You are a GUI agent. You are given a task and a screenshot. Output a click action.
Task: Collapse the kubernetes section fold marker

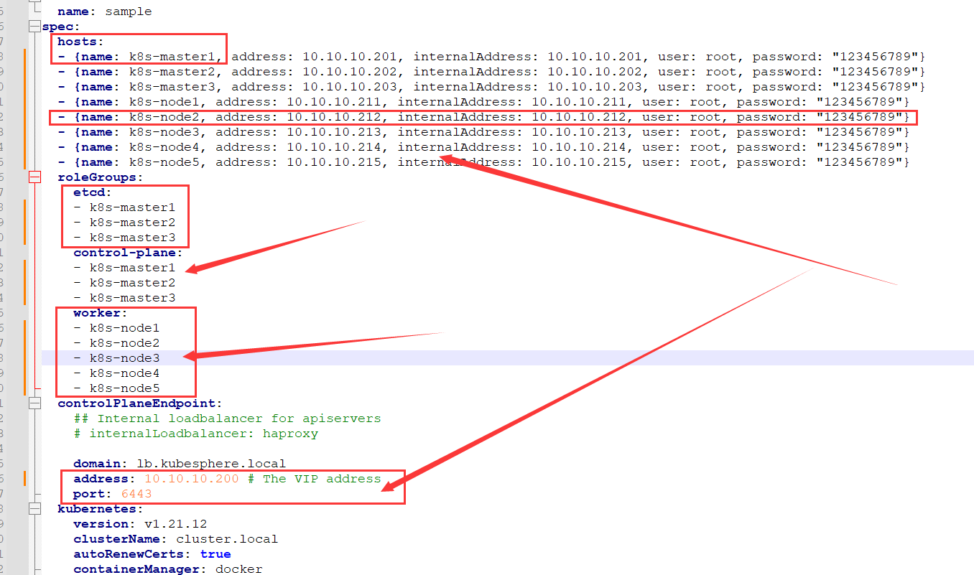34,508
